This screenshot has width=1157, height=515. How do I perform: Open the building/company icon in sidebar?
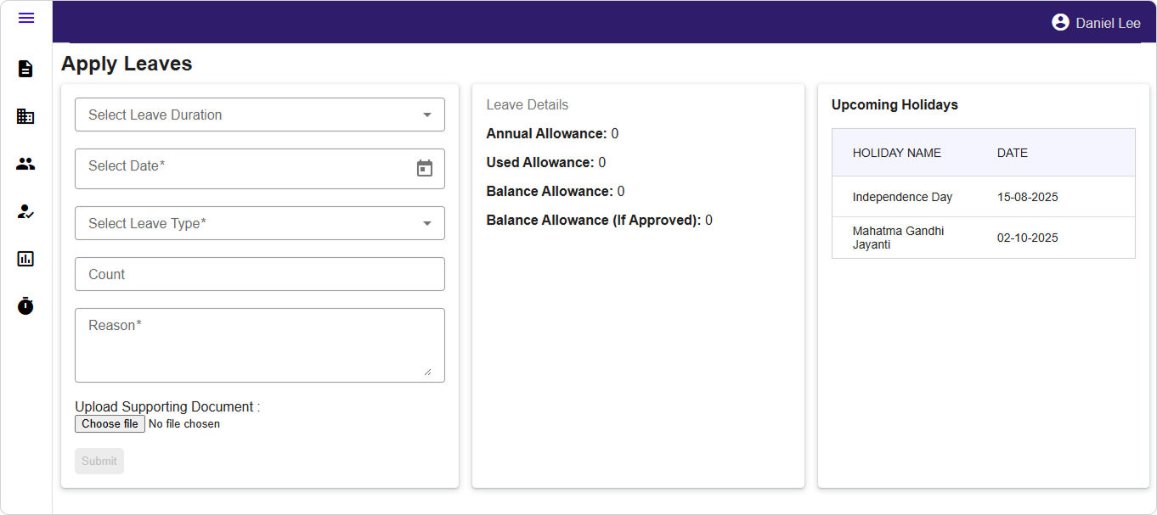point(25,116)
